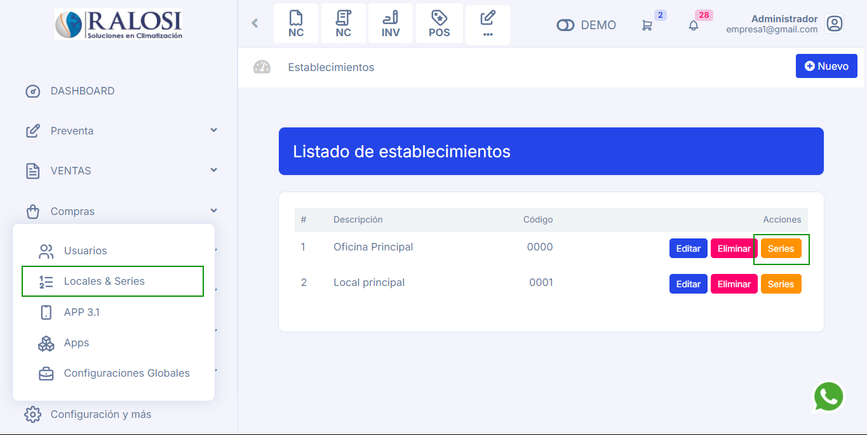Open Oficina Principal via its description link
The height and width of the screenshot is (435, 867).
pos(373,247)
